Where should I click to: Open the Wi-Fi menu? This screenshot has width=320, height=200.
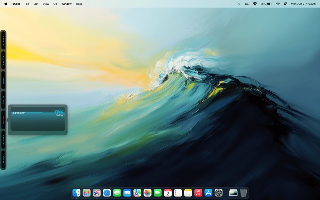278,4
